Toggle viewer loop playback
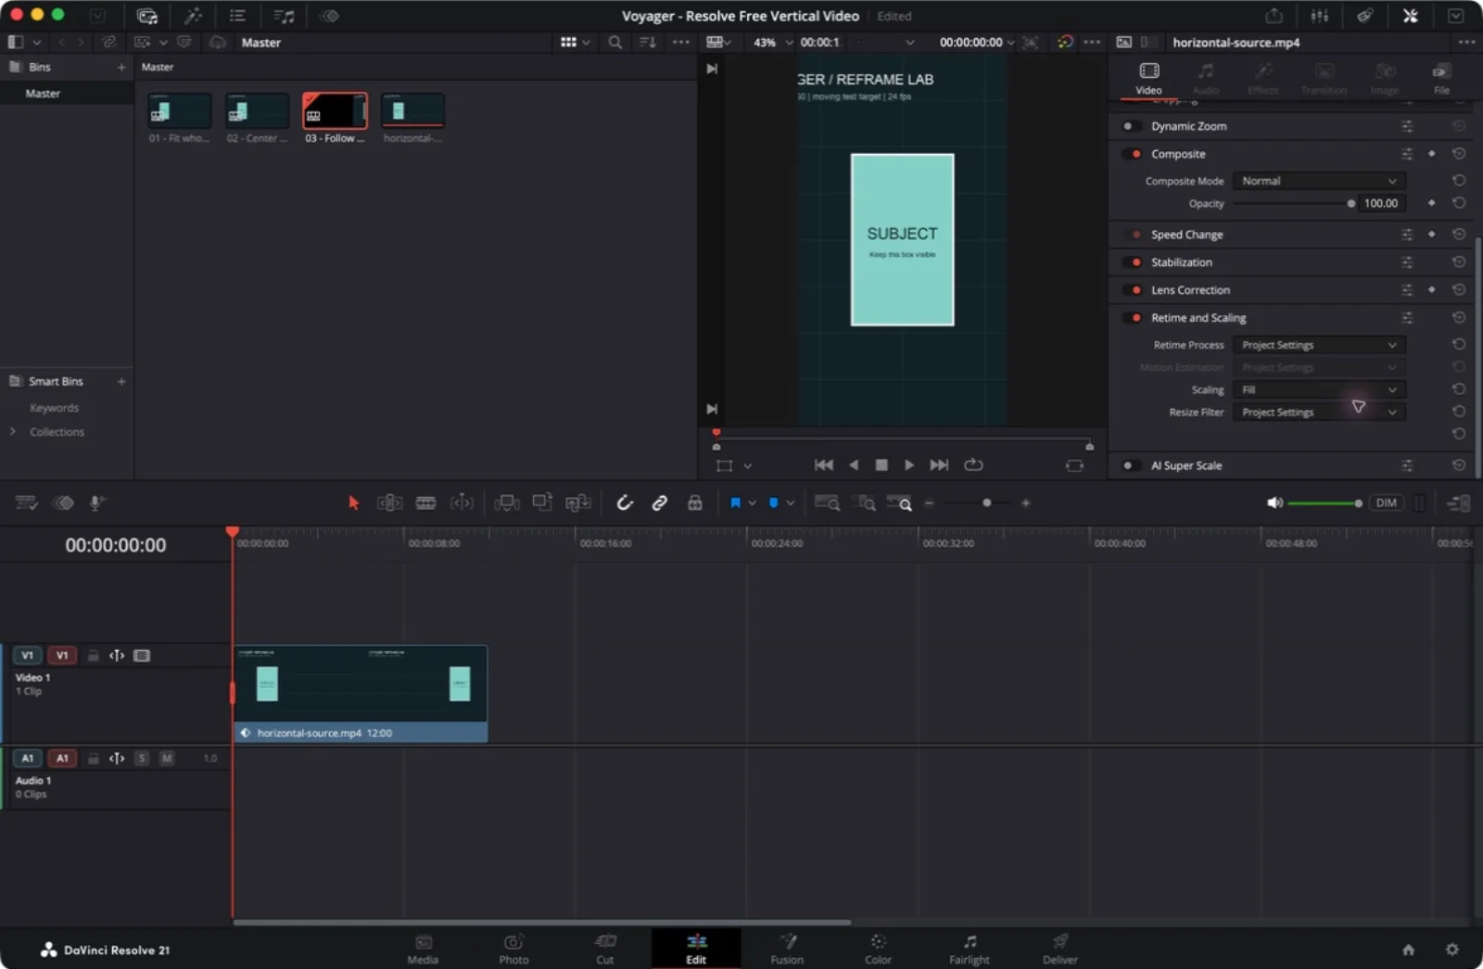 [973, 465]
